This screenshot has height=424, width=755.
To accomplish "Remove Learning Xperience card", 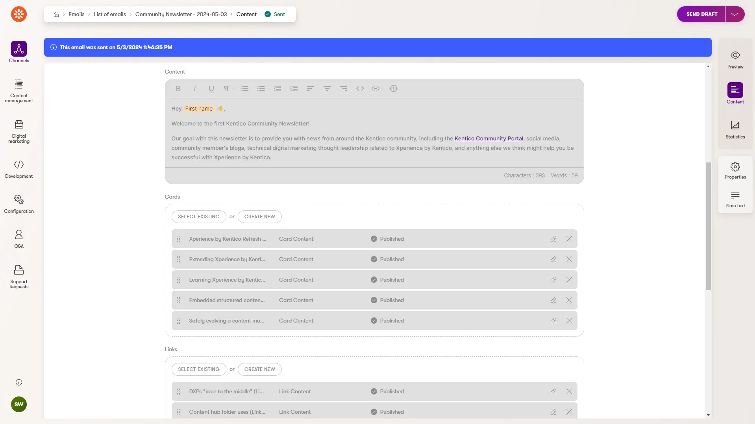I will tap(569, 280).
